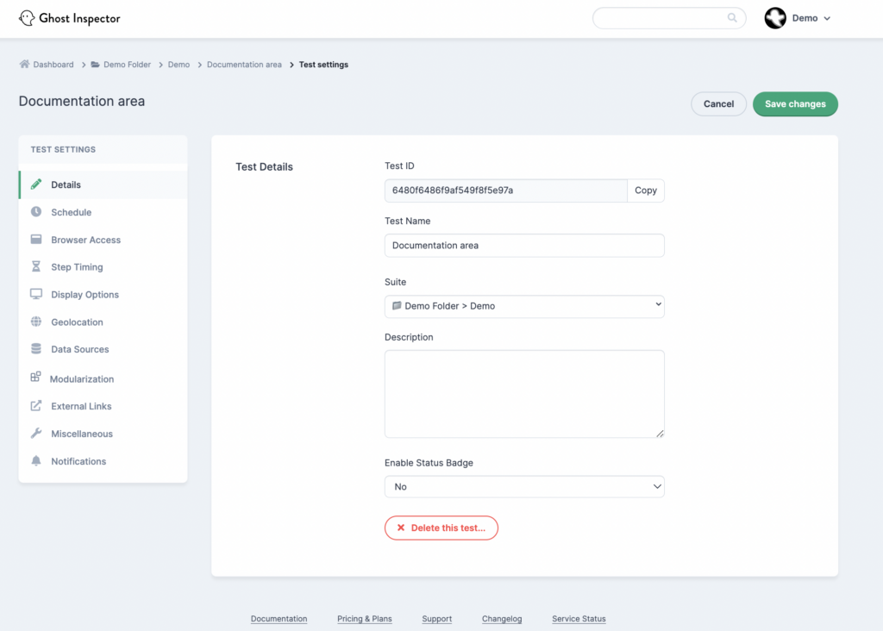
Task: Go to Demo breadcrumb link
Action: (178, 65)
